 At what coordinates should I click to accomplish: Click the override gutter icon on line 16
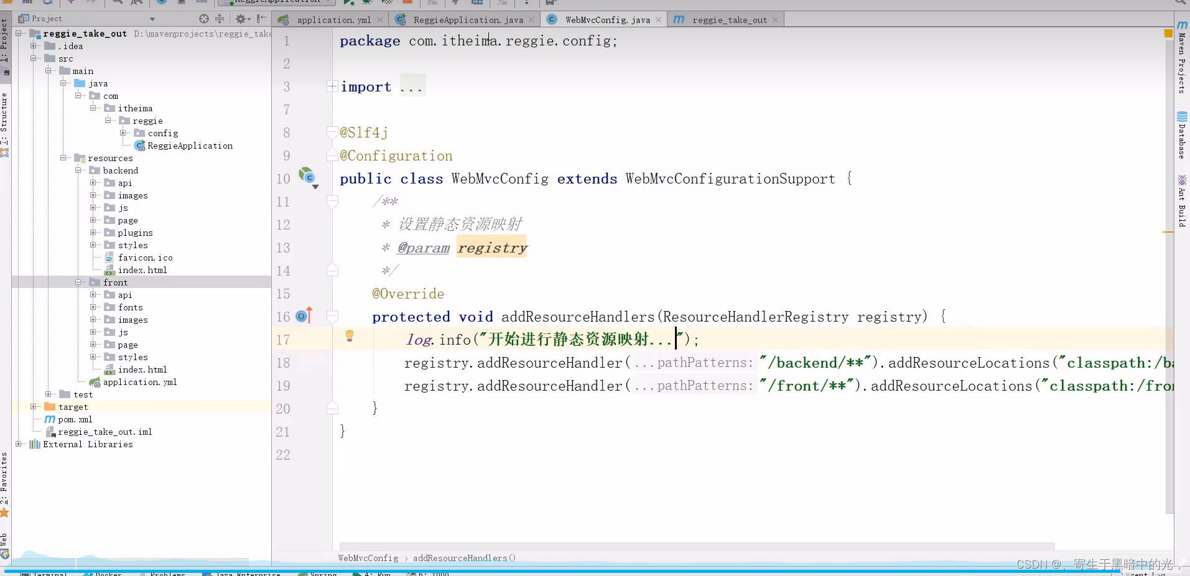click(x=304, y=316)
